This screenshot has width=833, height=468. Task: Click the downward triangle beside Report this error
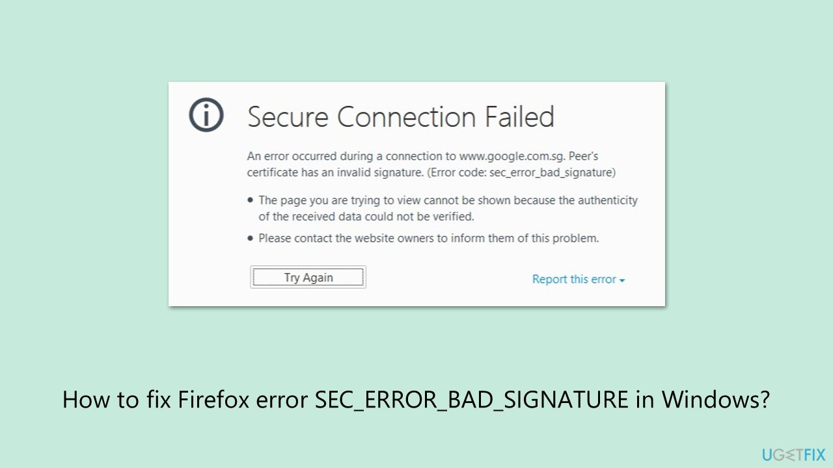point(623,279)
